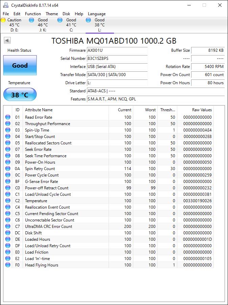Image resolution: width=228 pixels, height=305 pixels.
Task: Click status orb for Power-On Hours row
Action: click(8, 162)
